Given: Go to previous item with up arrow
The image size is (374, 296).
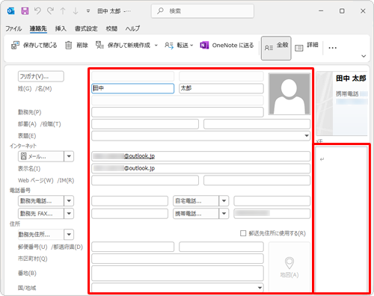Looking at the screenshot, I should point(63,11).
